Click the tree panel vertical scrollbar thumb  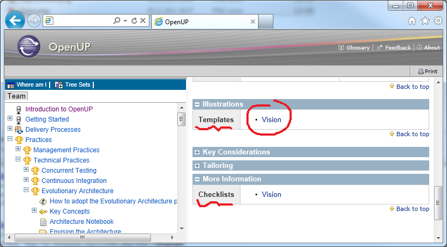pos(182,119)
